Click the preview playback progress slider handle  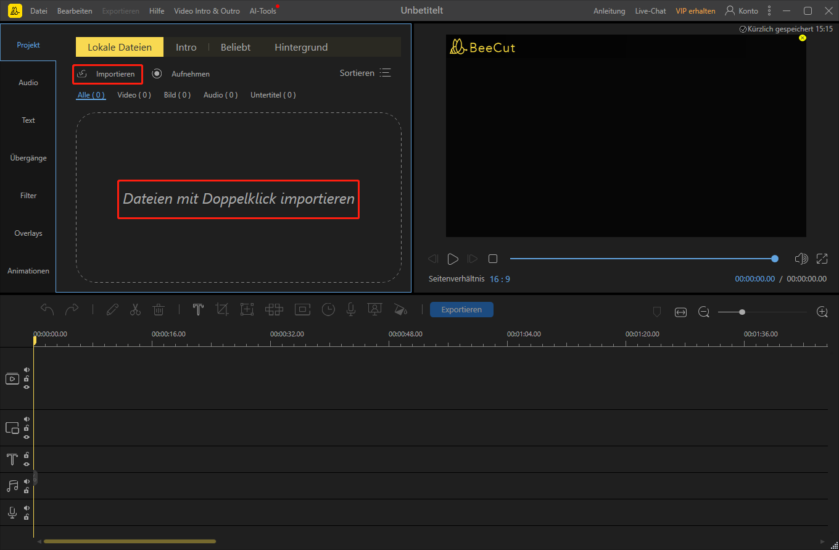pyautogui.click(x=775, y=259)
